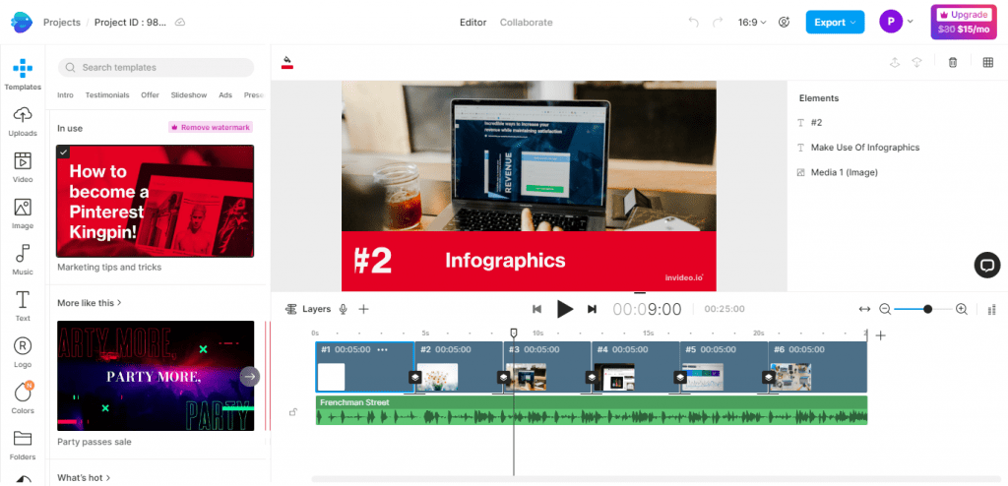The image size is (1008, 486).
Task: Click transition icon between scene #4 and #5
Action: pos(680,377)
